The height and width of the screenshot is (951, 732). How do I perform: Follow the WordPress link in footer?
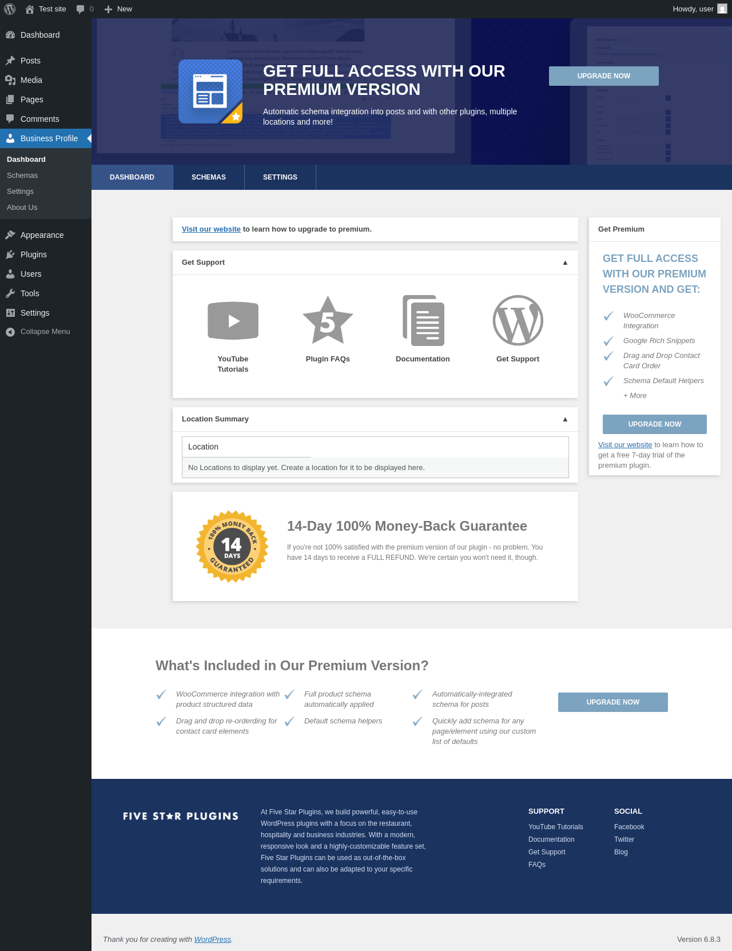click(212, 939)
